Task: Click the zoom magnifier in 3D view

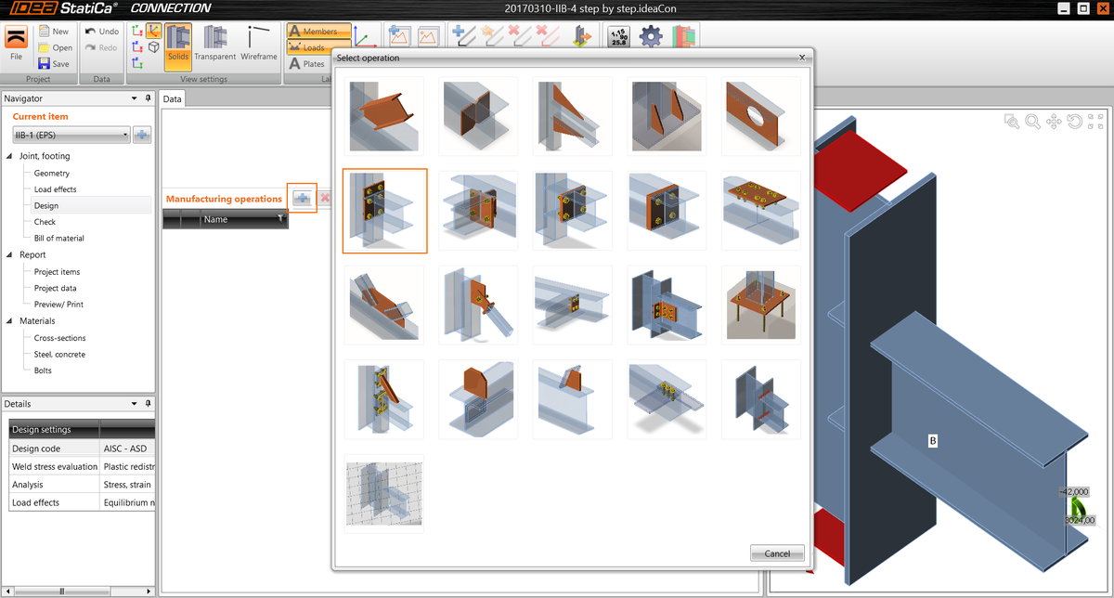Action: 1032,122
